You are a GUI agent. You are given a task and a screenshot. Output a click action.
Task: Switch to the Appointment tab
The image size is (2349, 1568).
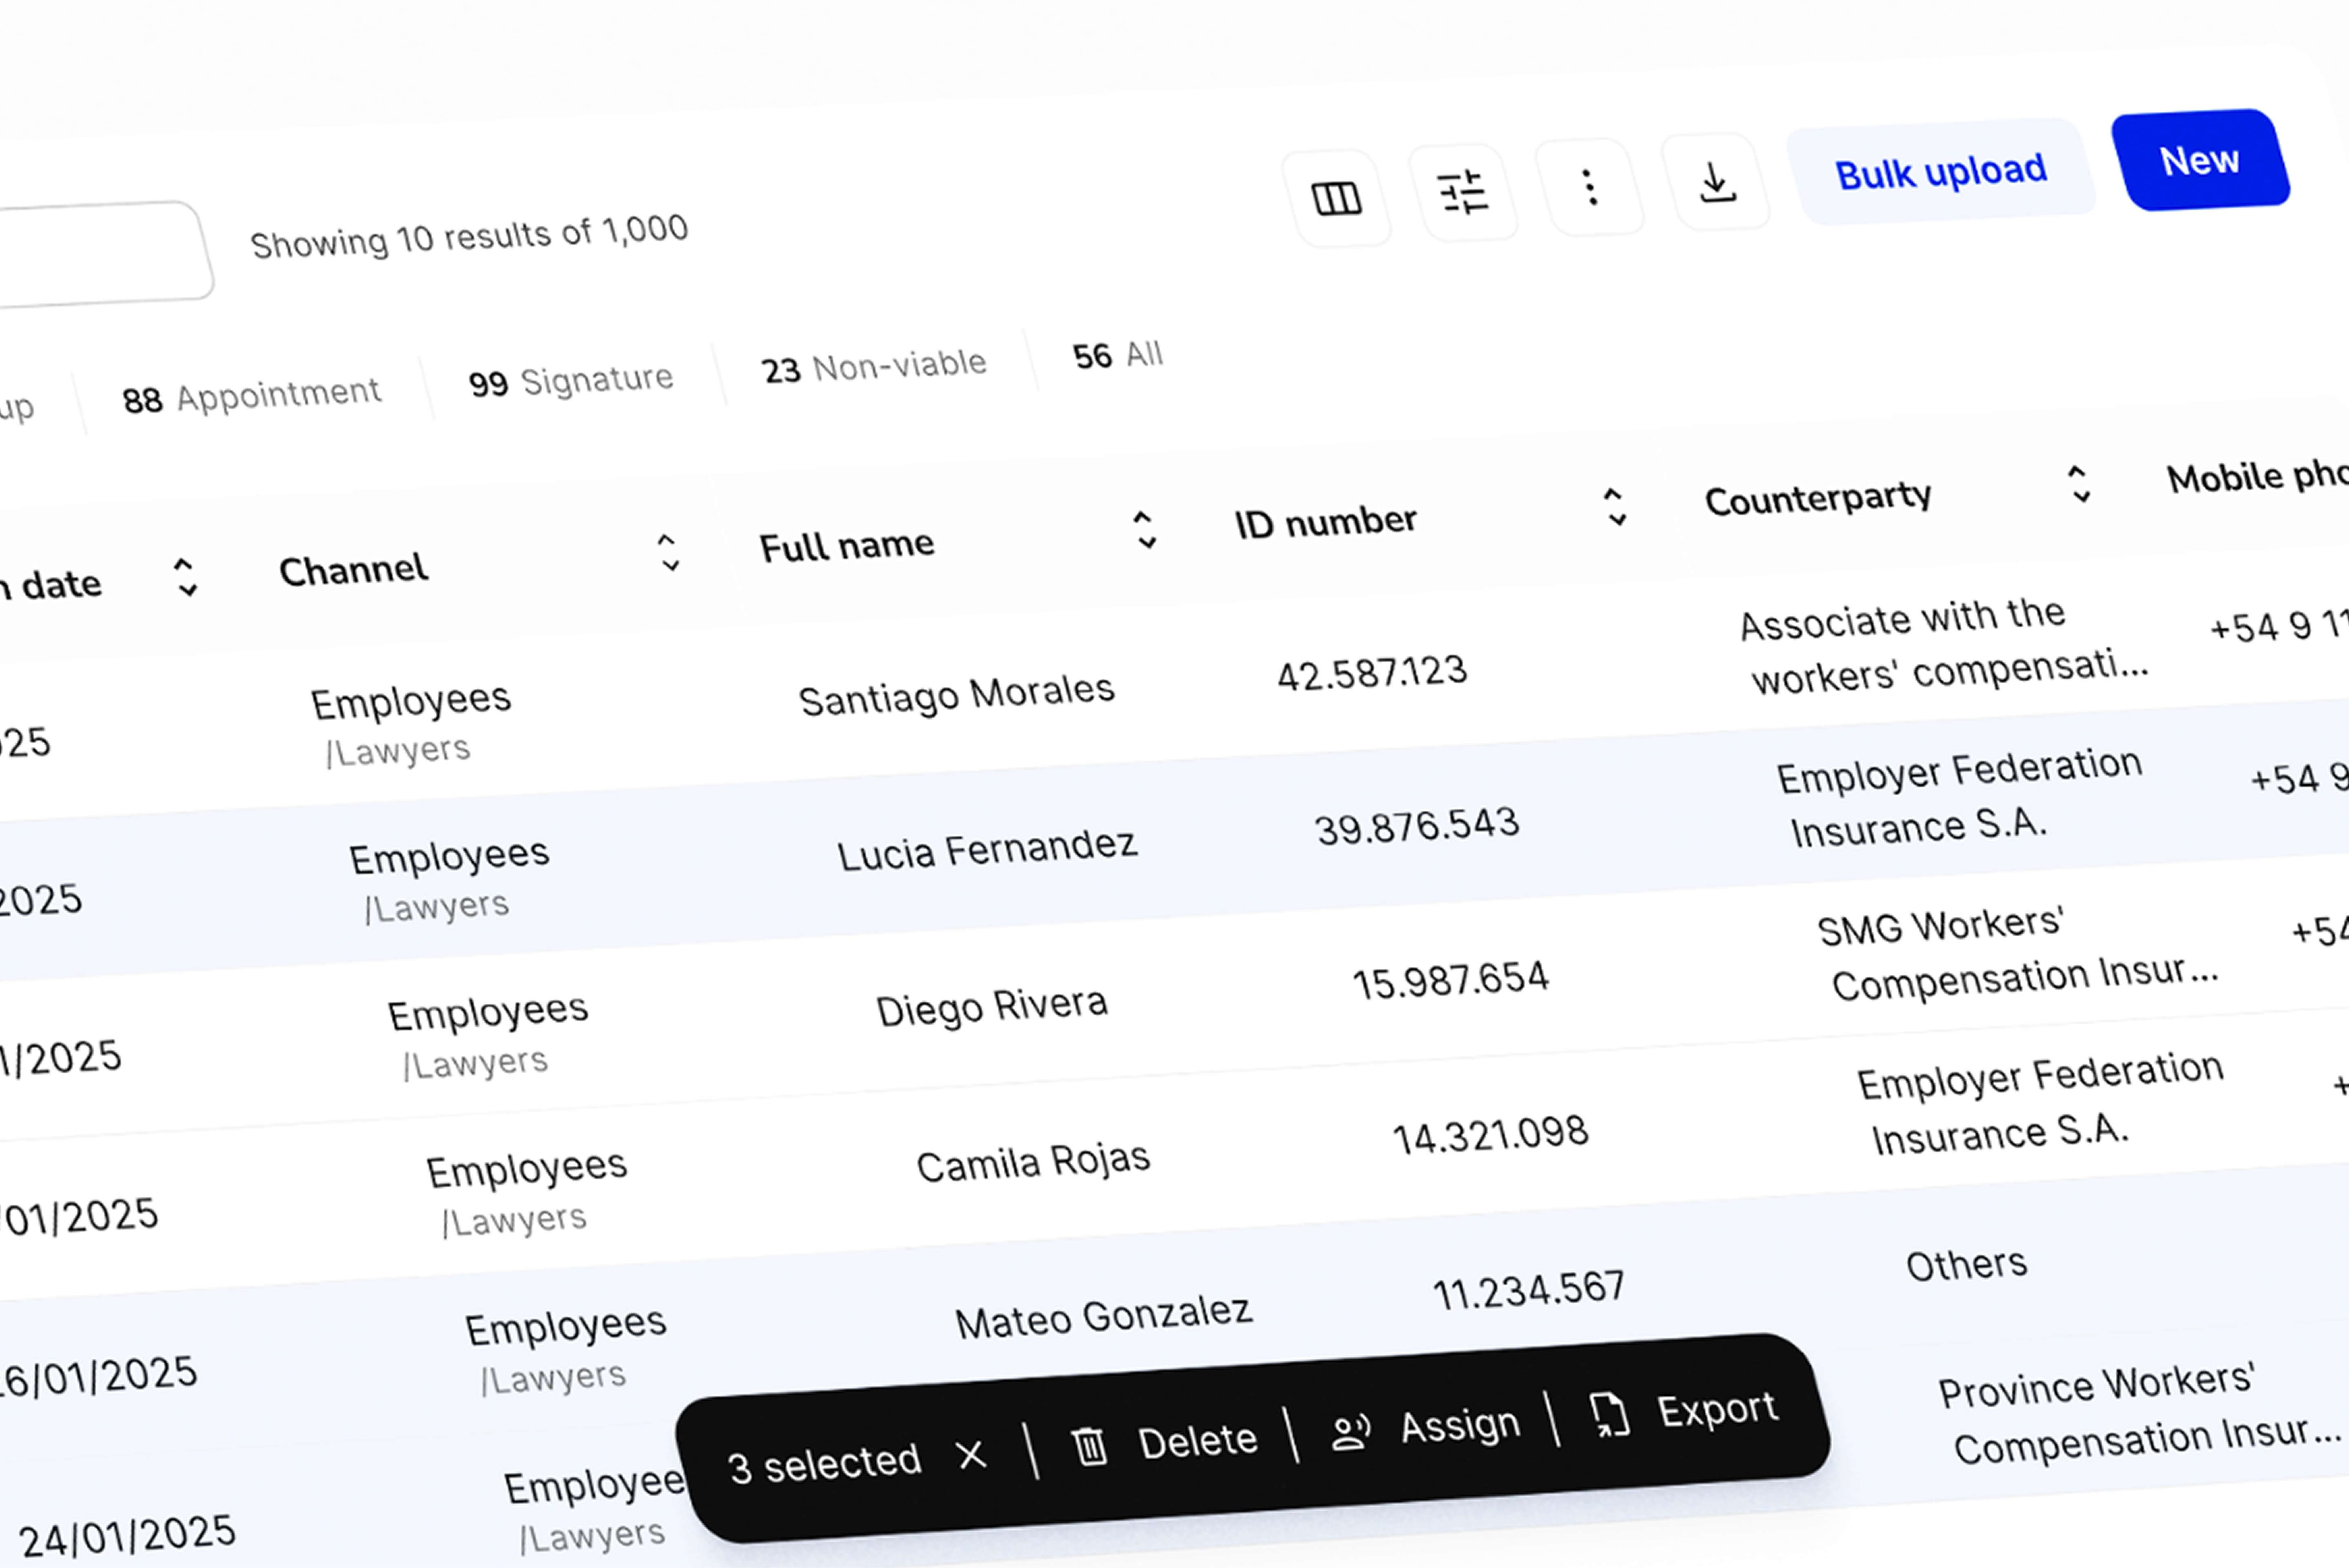[251, 396]
